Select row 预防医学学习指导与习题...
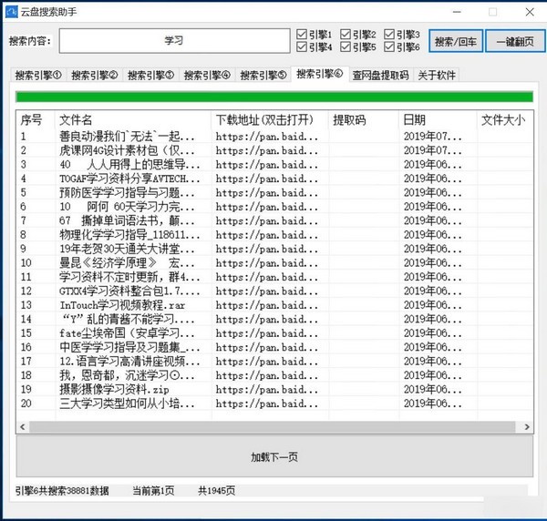 [x=274, y=193]
